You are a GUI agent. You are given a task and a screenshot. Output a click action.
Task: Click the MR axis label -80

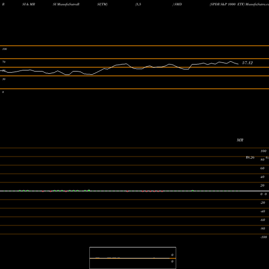click(263, 229)
